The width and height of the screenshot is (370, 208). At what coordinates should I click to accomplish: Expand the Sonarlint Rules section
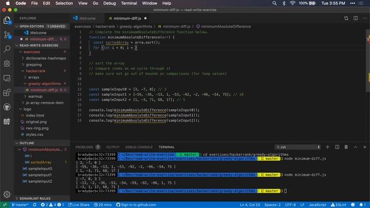click(17, 198)
